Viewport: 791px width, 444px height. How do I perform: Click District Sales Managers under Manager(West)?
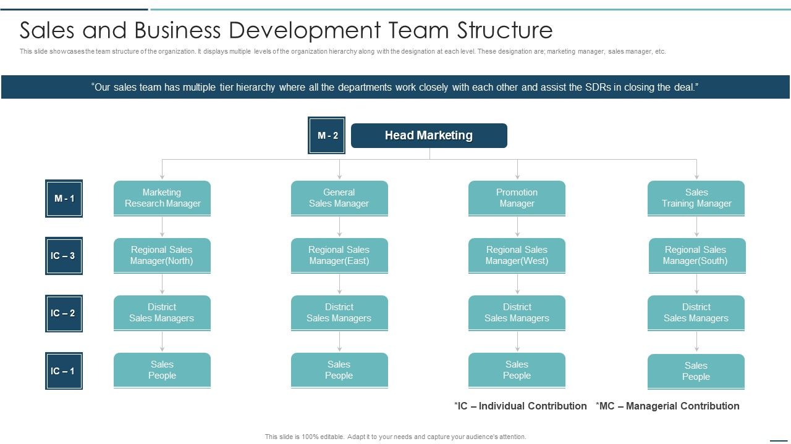point(517,313)
